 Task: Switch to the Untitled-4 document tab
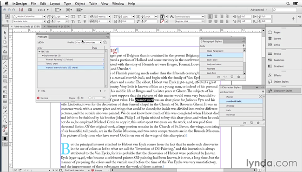[x=59, y=26]
